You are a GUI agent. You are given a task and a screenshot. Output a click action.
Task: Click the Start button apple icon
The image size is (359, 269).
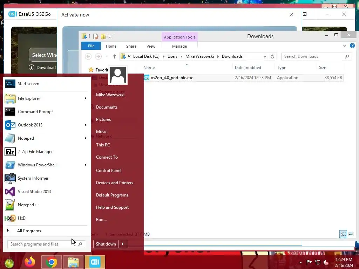click(9, 263)
